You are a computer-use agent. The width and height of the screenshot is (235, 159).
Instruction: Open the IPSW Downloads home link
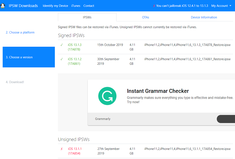click(x=23, y=6)
